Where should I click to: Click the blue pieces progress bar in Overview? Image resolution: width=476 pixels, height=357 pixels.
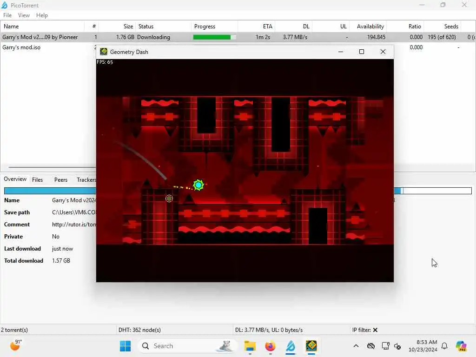[50, 191]
